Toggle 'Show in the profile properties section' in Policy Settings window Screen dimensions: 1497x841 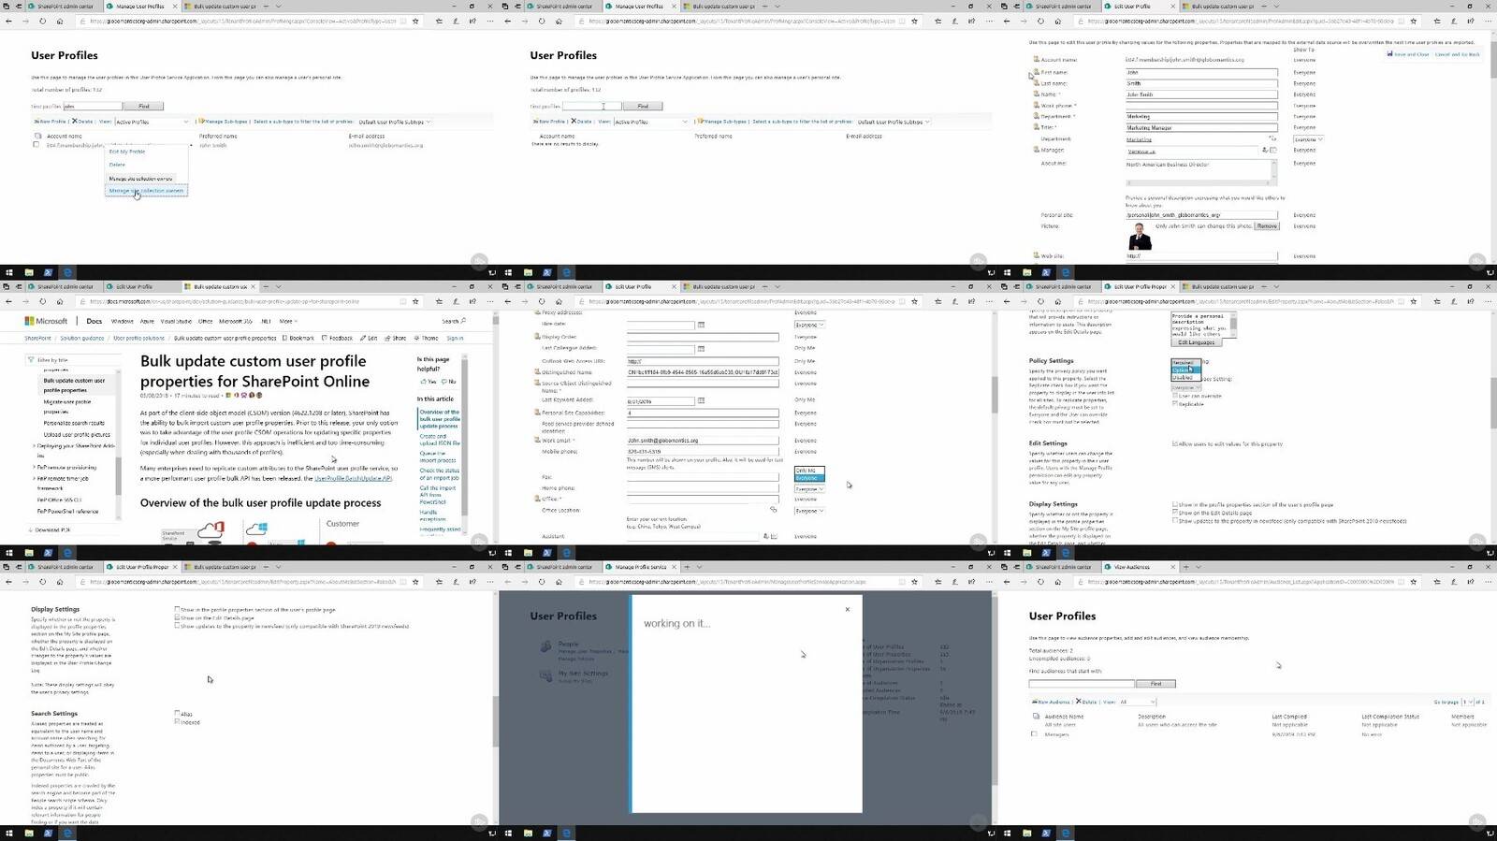click(1175, 504)
